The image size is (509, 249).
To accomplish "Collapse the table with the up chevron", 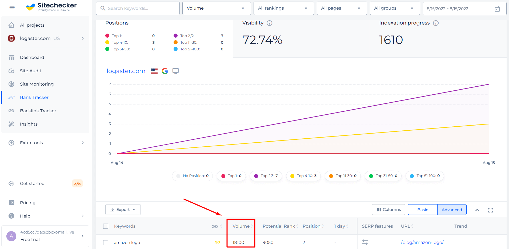I will pos(477,210).
